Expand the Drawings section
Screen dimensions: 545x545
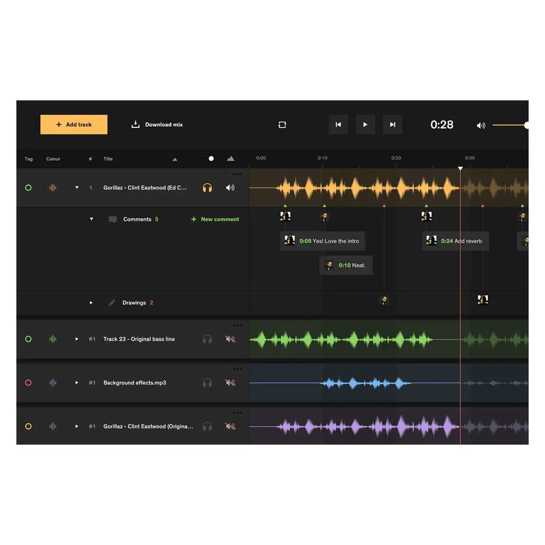click(91, 302)
